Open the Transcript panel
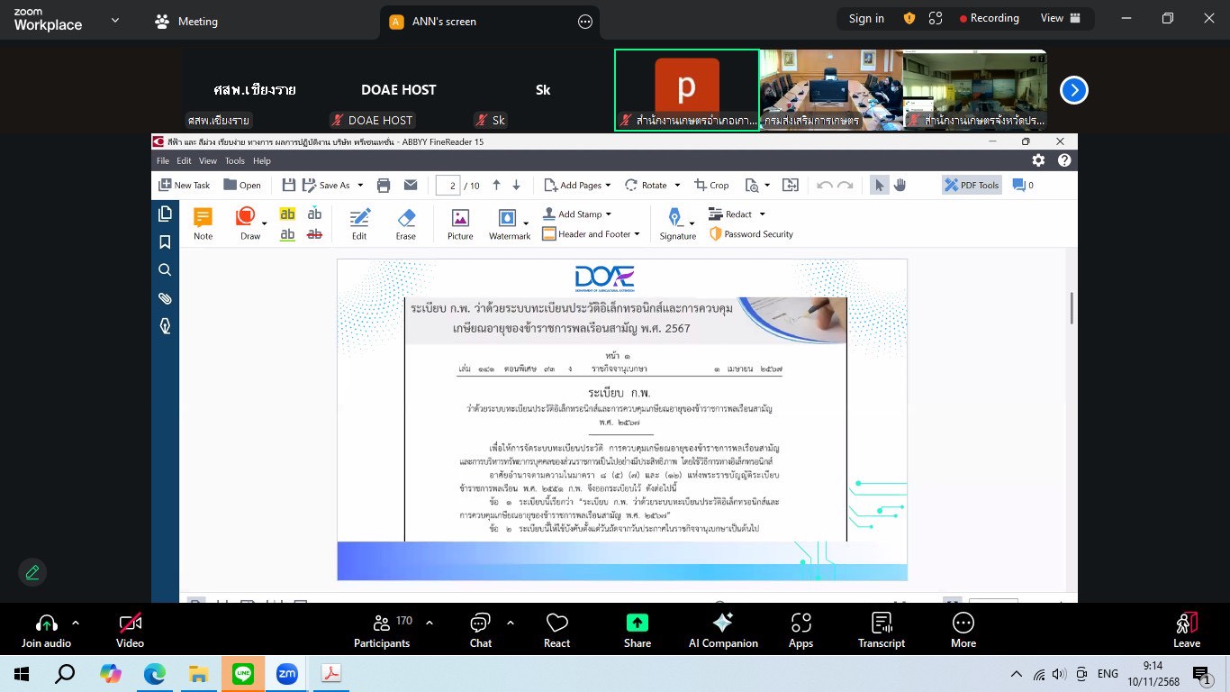This screenshot has width=1230, height=692. coord(881,624)
